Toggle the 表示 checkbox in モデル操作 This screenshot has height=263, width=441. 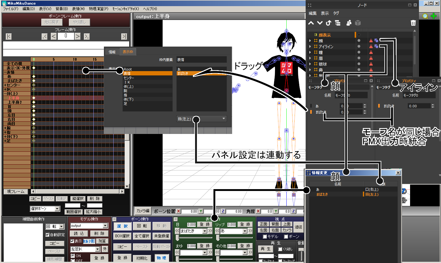pyautogui.click(x=72, y=241)
